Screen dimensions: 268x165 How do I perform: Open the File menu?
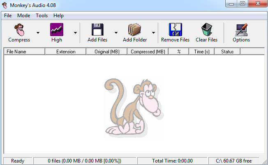tap(8, 16)
